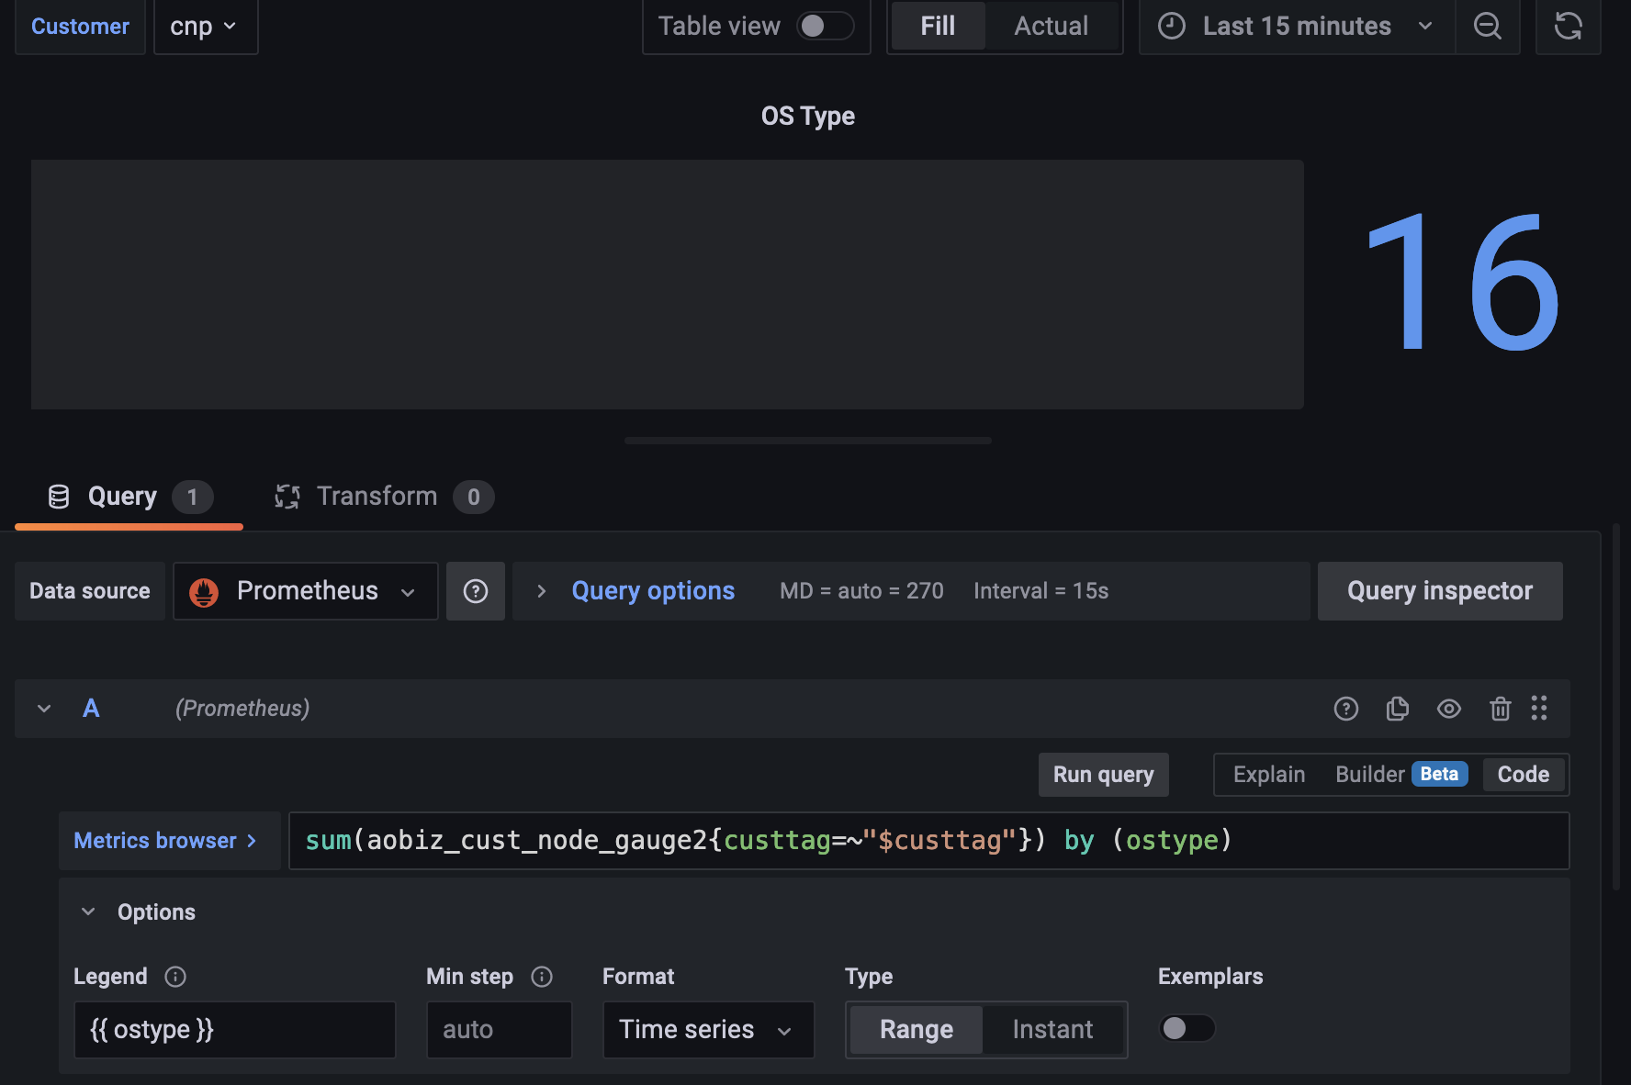The image size is (1631, 1085).
Task: Click the Legend info icon
Action: click(175, 977)
